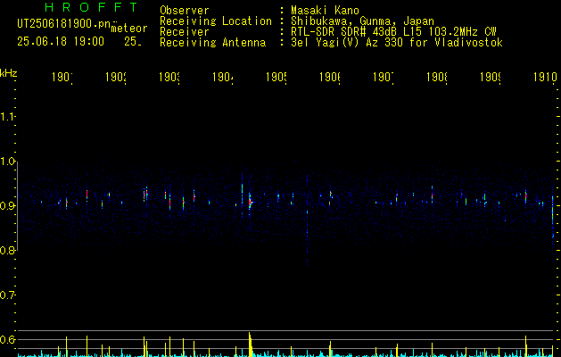The width and height of the screenshot is (561, 357).
Task: Click the Receiver field label
Action: coord(185,32)
